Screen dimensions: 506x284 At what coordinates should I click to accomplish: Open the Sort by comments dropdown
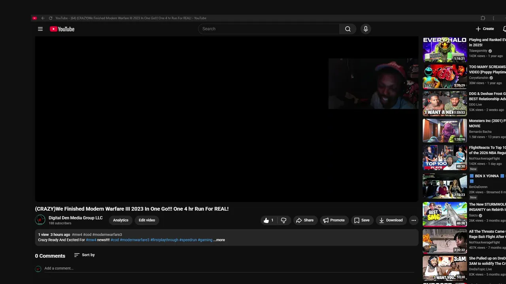[85, 255]
